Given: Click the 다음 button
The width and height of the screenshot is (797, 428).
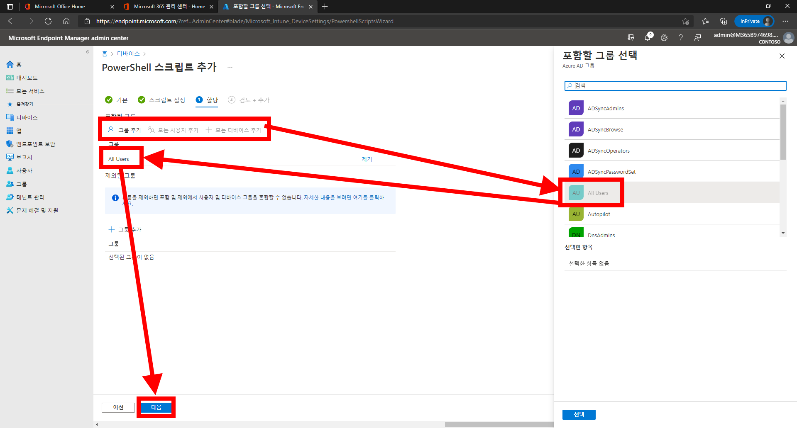Looking at the screenshot, I should tap(156, 407).
